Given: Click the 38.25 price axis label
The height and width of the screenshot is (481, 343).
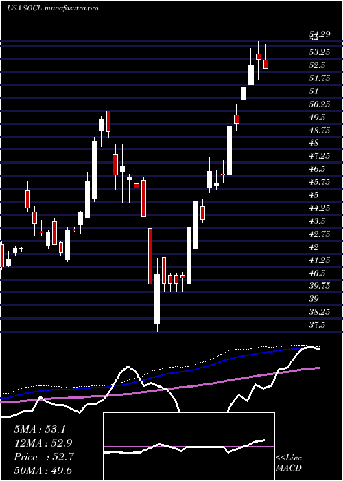Looking at the screenshot, I should click(x=320, y=312).
